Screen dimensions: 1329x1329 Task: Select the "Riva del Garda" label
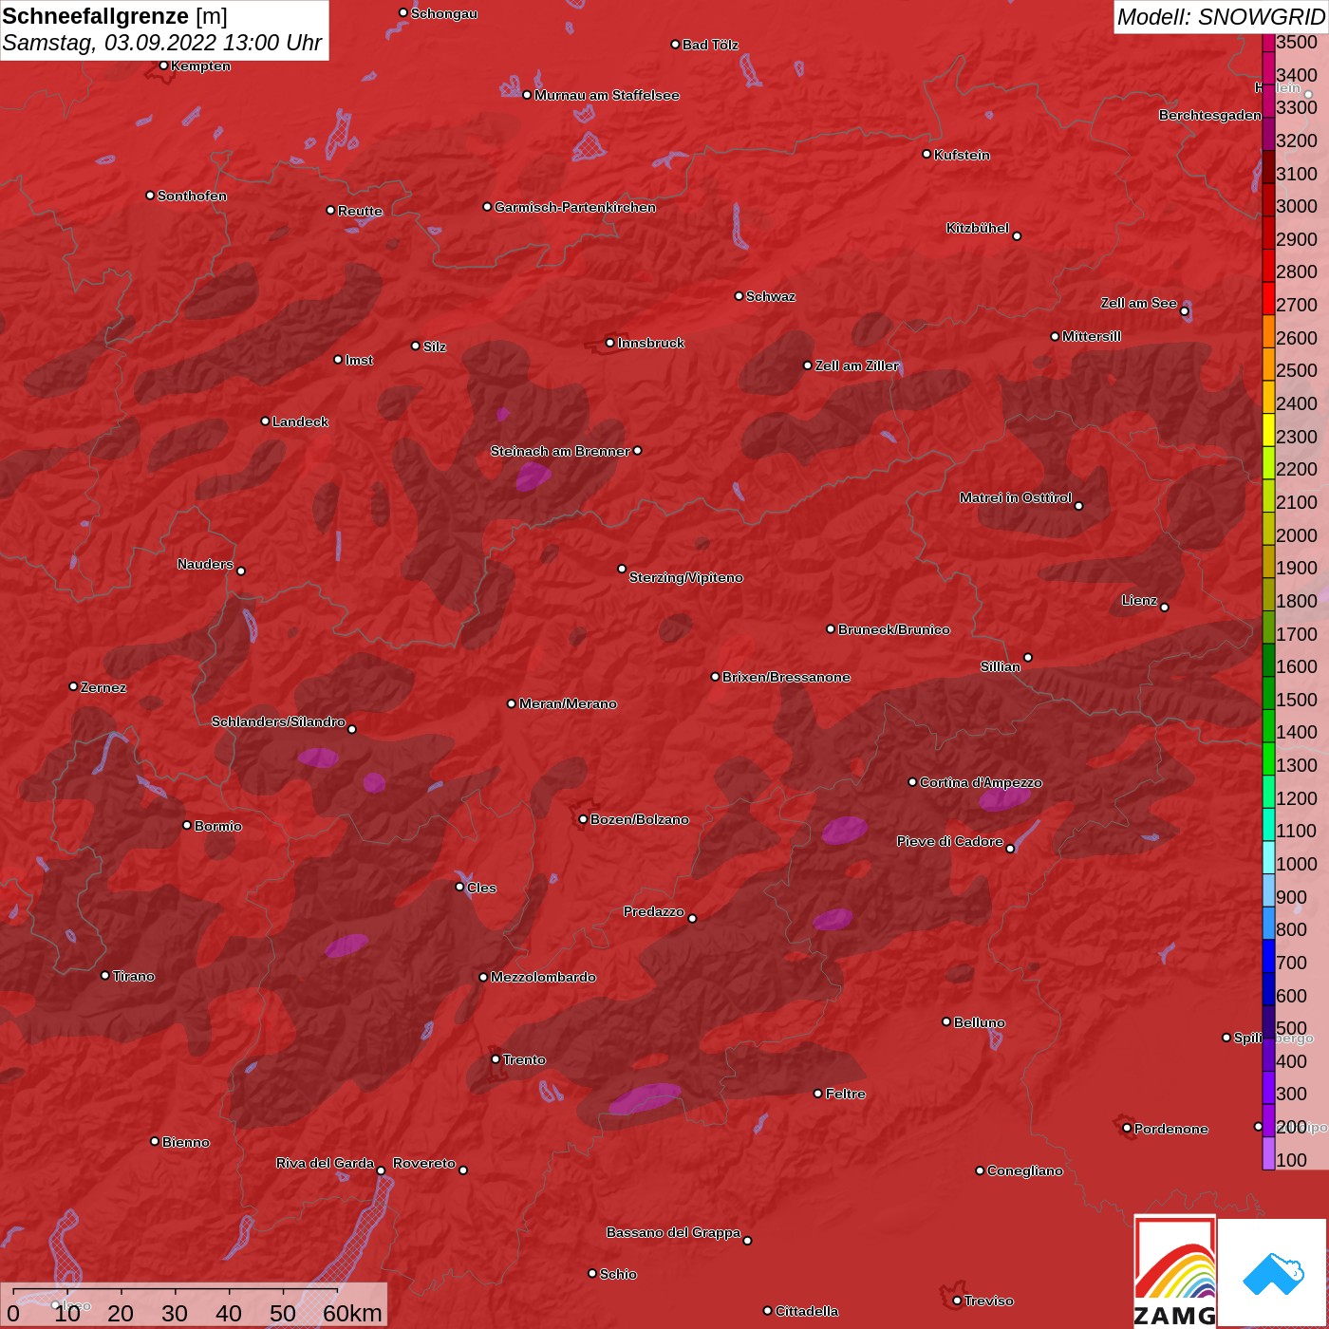pyautogui.click(x=325, y=1163)
